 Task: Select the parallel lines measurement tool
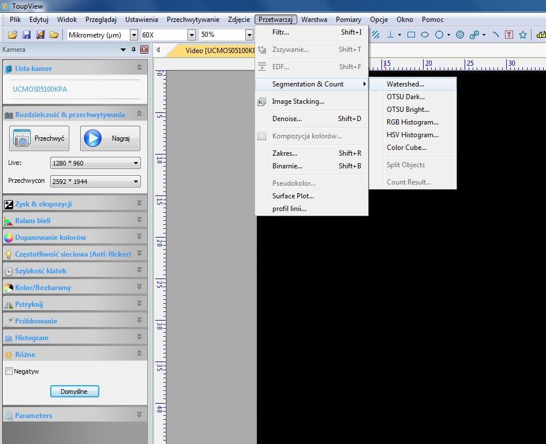coord(376,35)
